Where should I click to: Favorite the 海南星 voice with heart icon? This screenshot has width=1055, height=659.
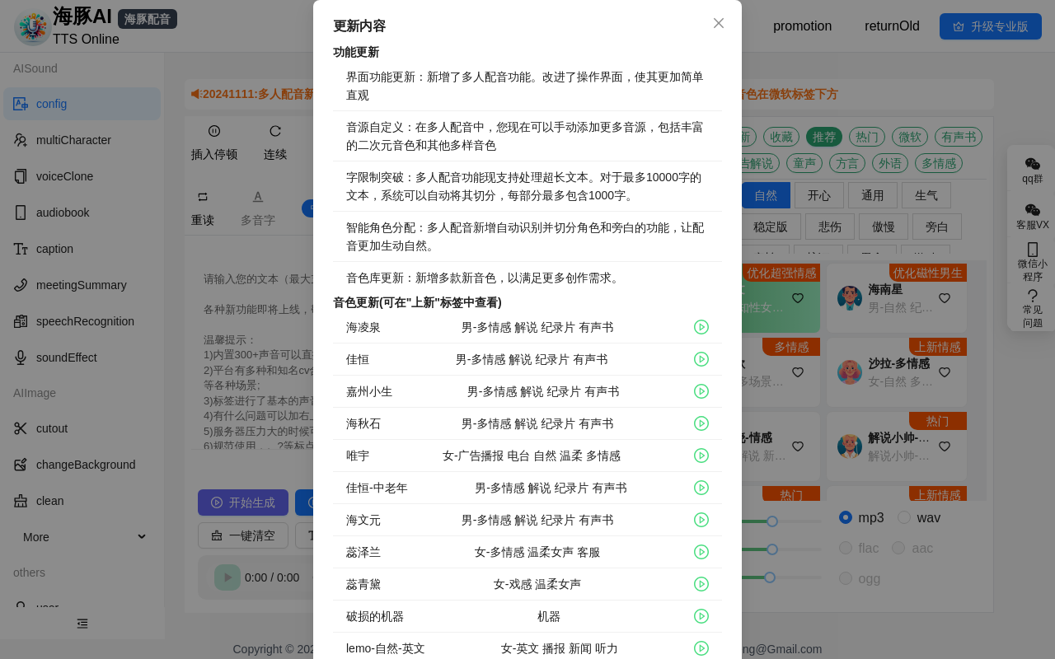coord(945,298)
